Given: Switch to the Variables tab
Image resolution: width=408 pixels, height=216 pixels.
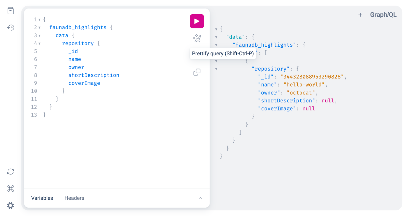Looking at the screenshot, I should point(42,198).
